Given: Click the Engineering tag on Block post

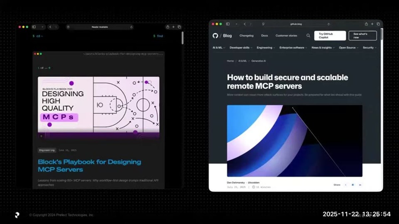Looking at the screenshot, I should pos(47,150).
